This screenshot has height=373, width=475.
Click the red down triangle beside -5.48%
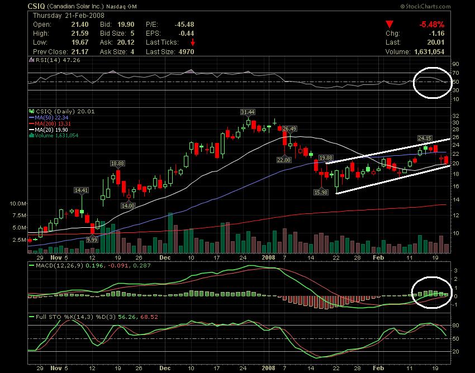pyautogui.click(x=389, y=25)
